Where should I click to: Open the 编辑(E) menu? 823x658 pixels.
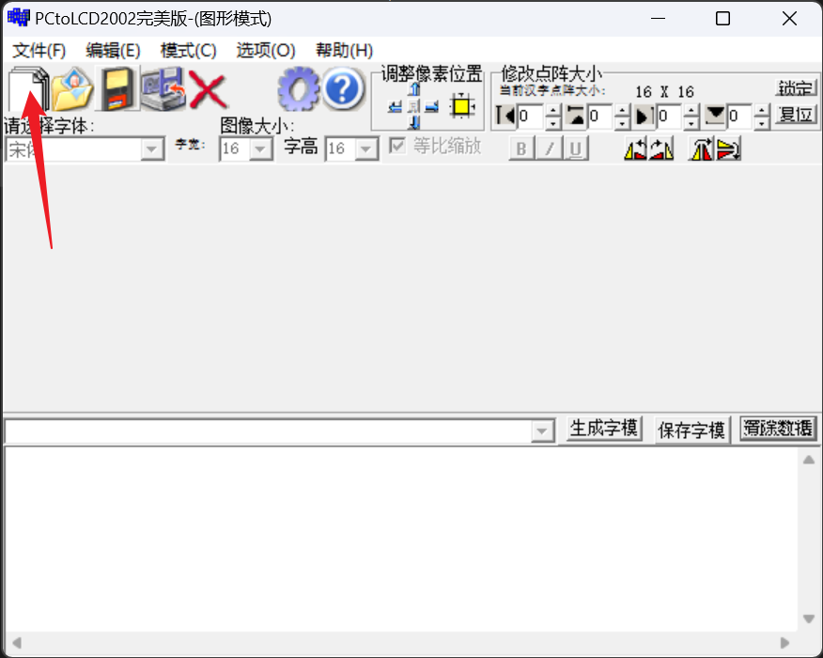114,51
